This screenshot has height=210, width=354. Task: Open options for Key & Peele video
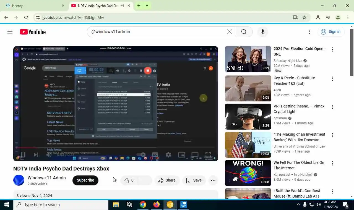(333, 79)
